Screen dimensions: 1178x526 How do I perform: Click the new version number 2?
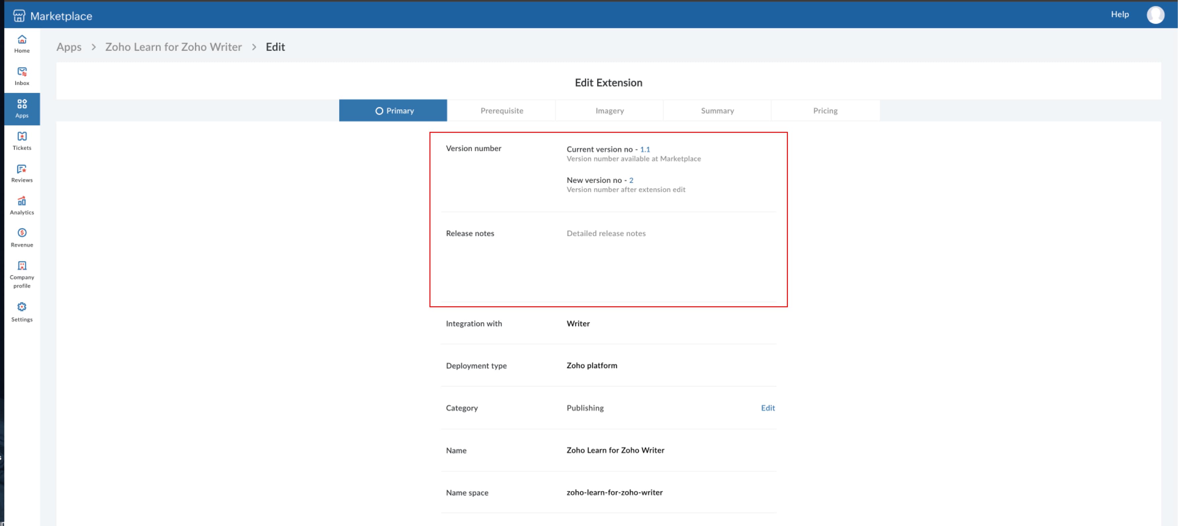(x=631, y=180)
